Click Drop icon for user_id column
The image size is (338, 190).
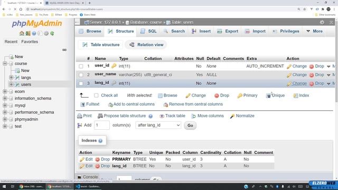point(312,66)
